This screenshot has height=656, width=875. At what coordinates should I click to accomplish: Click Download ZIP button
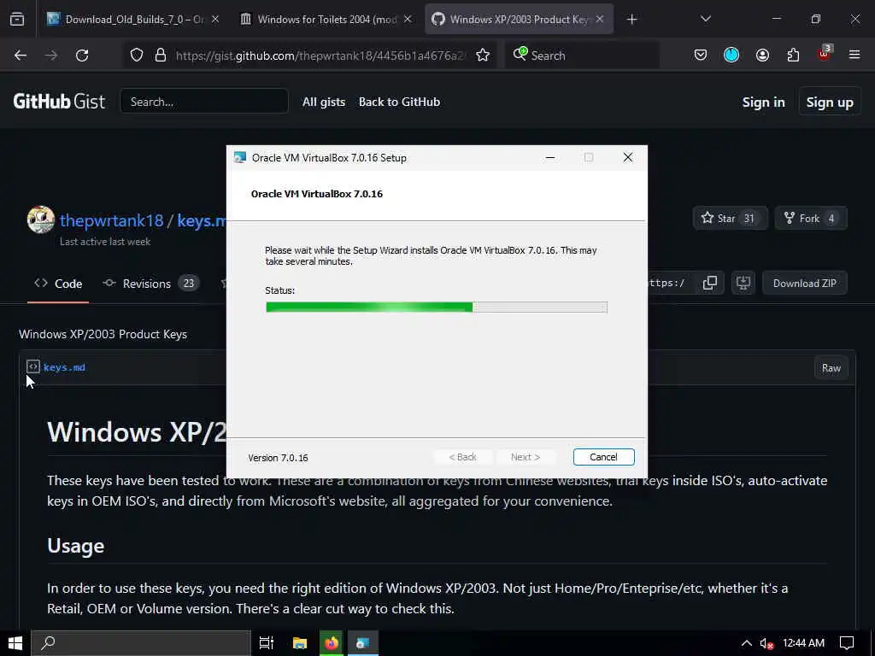(805, 284)
